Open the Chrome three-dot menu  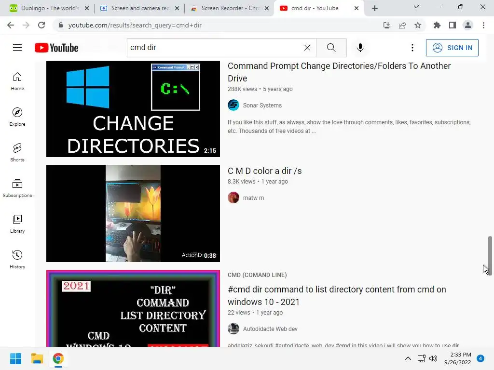pyautogui.click(x=483, y=25)
